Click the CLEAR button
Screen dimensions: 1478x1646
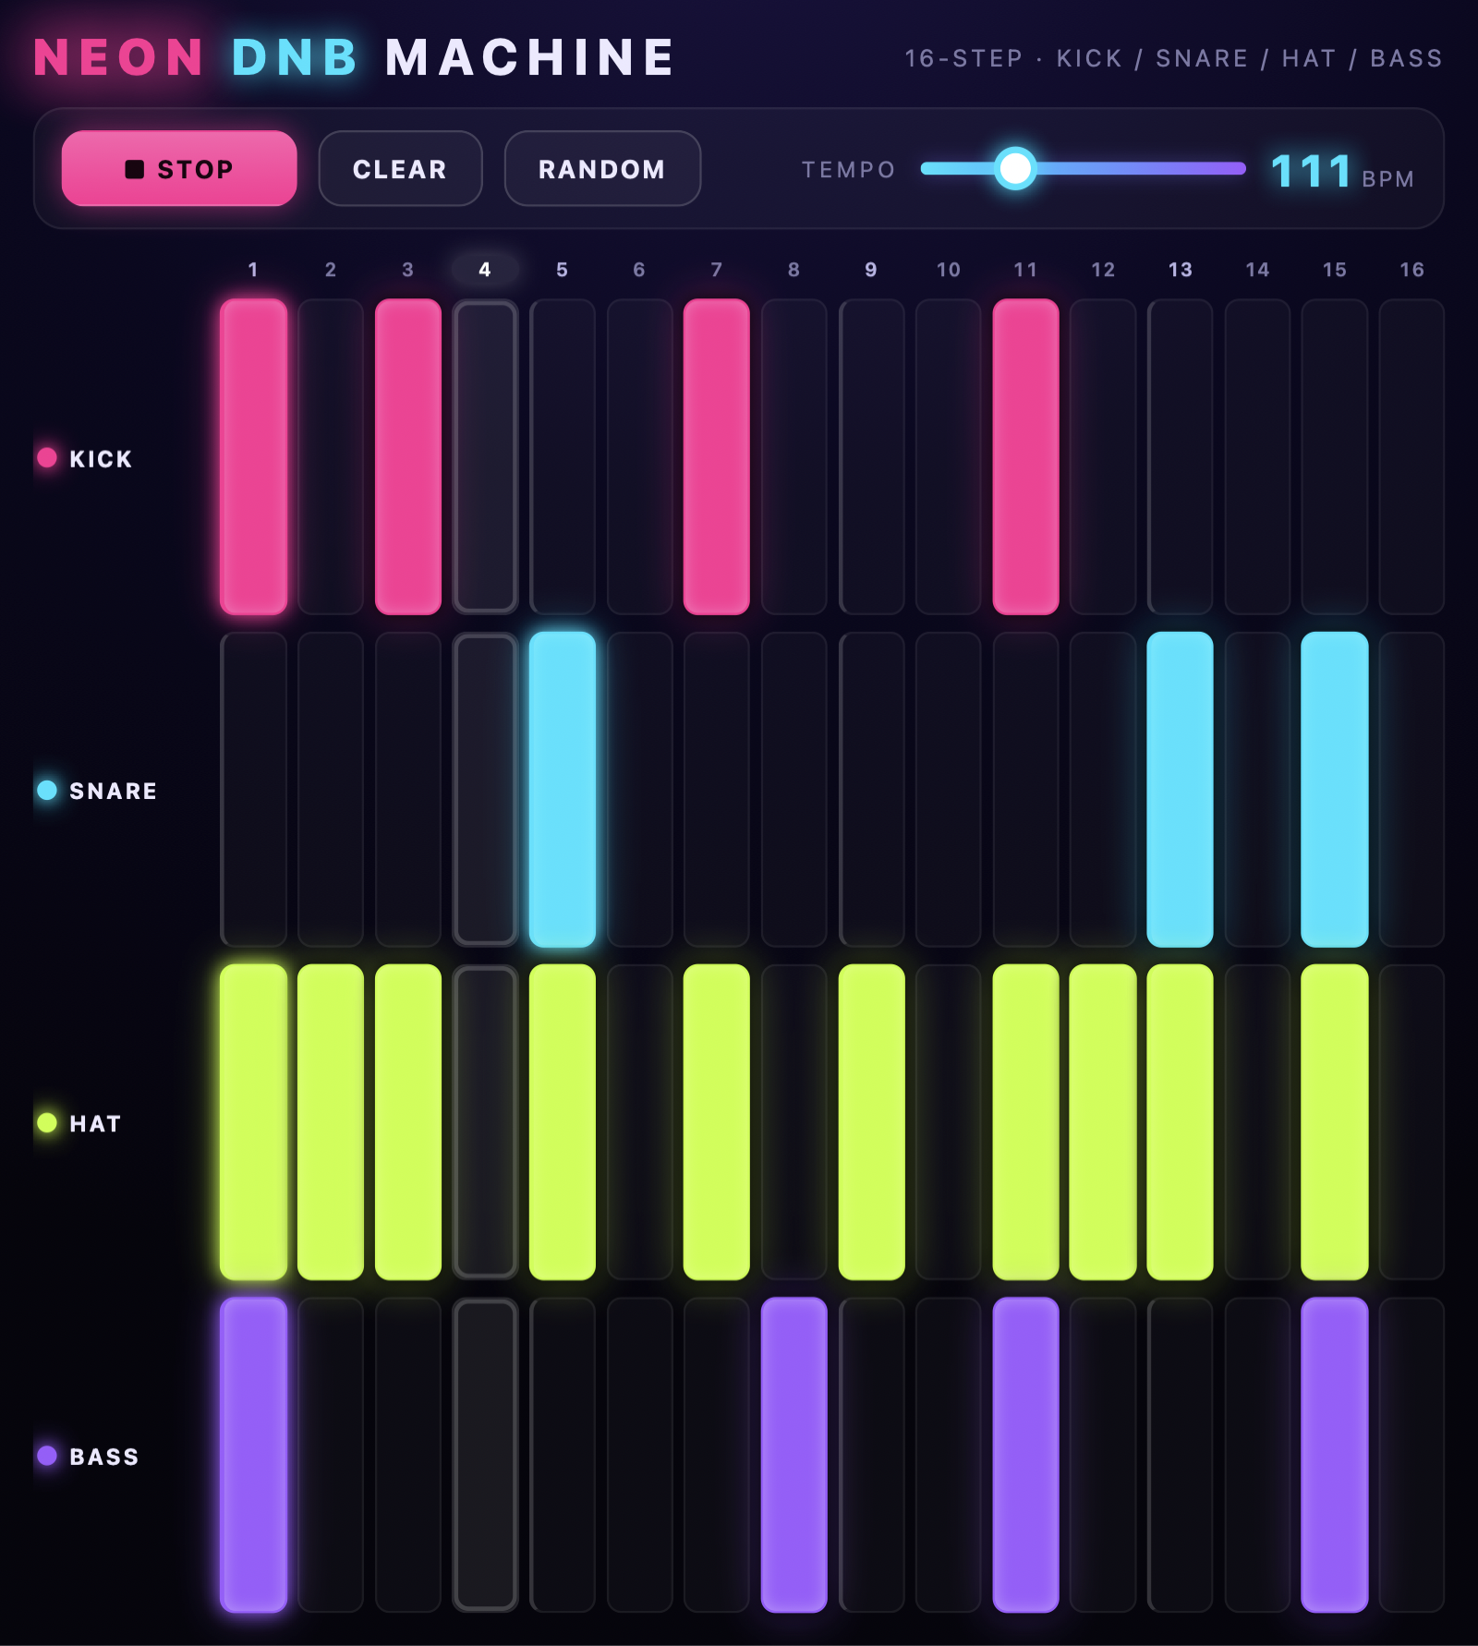coord(400,168)
